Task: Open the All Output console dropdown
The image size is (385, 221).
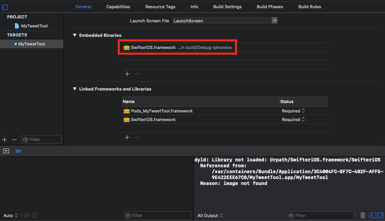Action: (x=210, y=216)
